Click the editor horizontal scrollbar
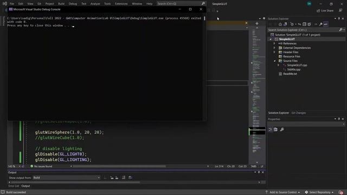This screenshot has height=195, width=347. pyautogui.click(x=119, y=166)
